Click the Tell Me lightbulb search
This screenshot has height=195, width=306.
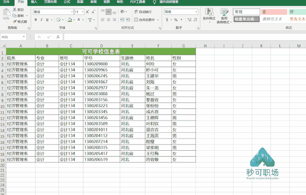point(155,2)
